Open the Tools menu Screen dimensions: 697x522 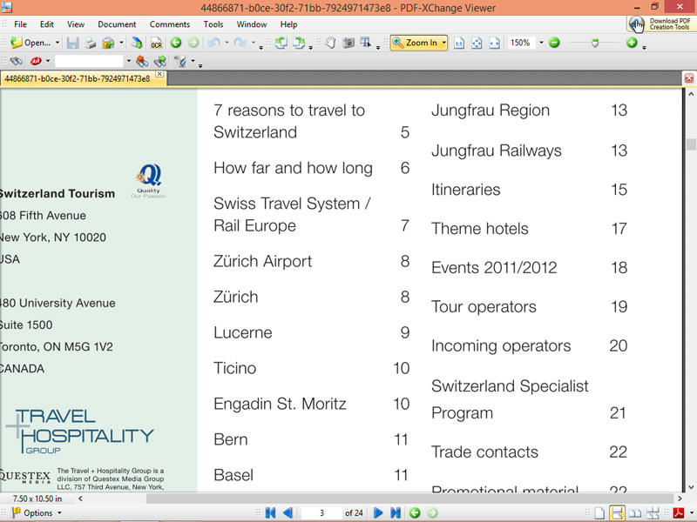pyautogui.click(x=213, y=24)
